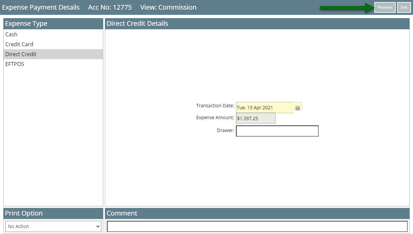The image size is (413, 234).
Task: Select the Direct Credit expense type
Action: click(53, 54)
